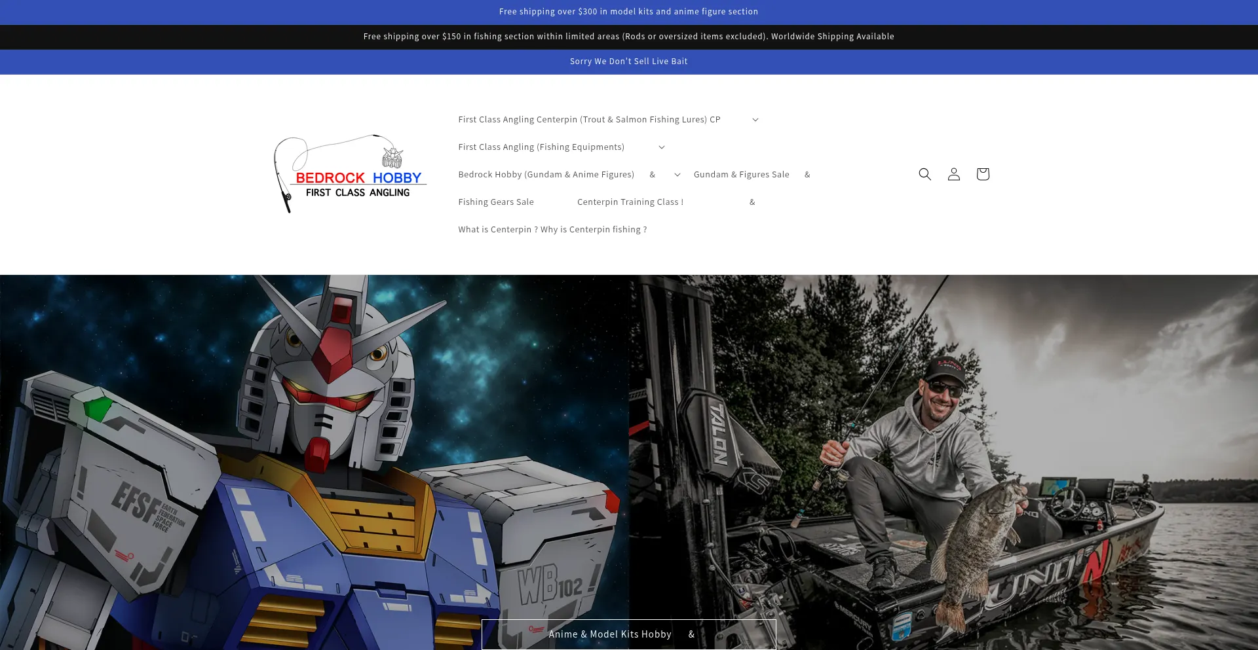Click the free shipping over $150 fishing announcement
The height and width of the screenshot is (650, 1258).
628,37
